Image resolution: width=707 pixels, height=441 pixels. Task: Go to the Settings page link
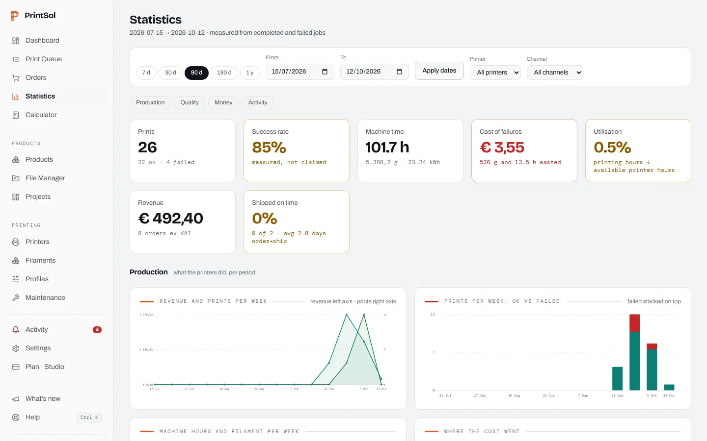pos(57,348)
